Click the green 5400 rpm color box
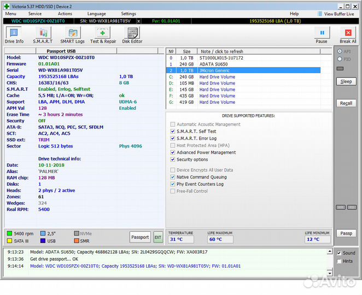Screen dimensions: 362x295 [x=9, y=233]
